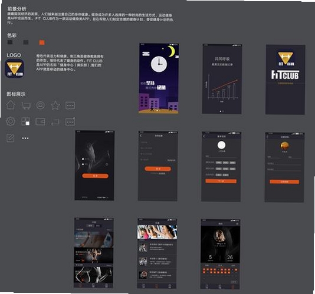Click the settings gear icon
Screen dimensions: 315x294
pos(11,121)
